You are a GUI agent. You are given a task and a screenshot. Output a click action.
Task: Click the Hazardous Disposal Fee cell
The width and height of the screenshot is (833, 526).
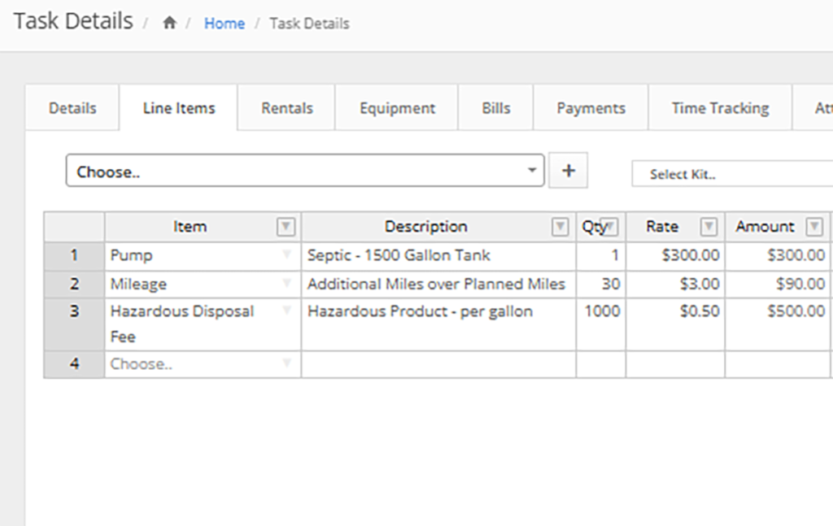click(203, 324)
